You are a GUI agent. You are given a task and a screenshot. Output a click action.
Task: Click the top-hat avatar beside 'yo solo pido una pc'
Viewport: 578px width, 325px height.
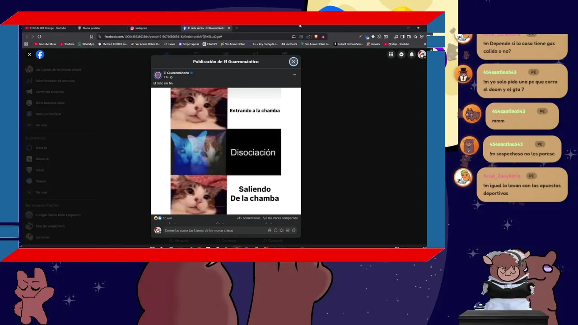tap(464, 75)
